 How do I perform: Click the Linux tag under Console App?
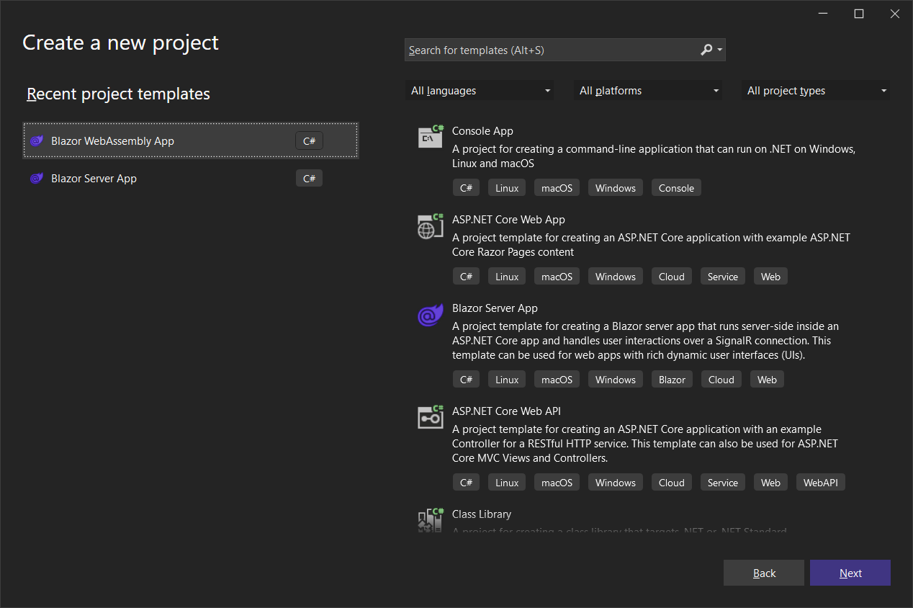[507, 188]
